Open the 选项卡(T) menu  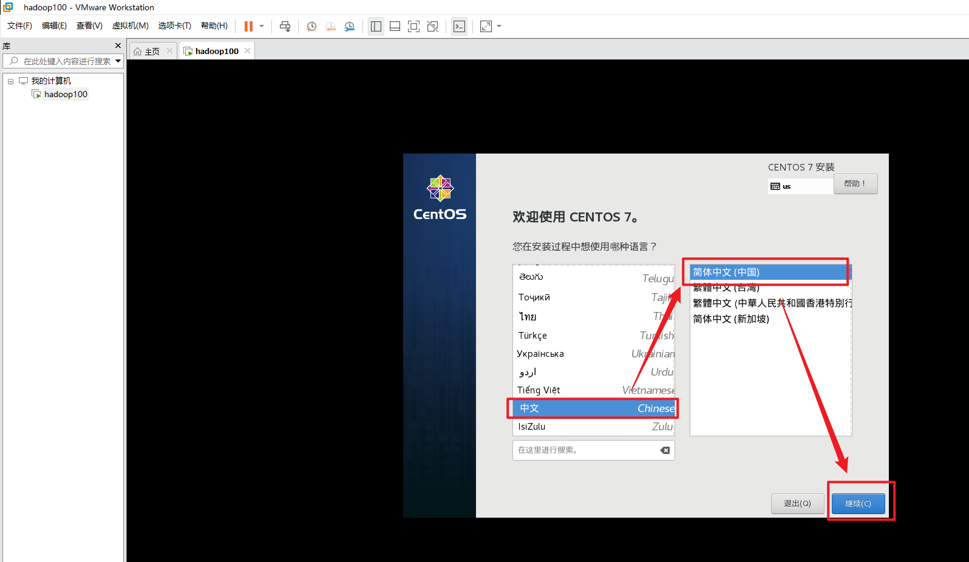click(x=175, y=25)
